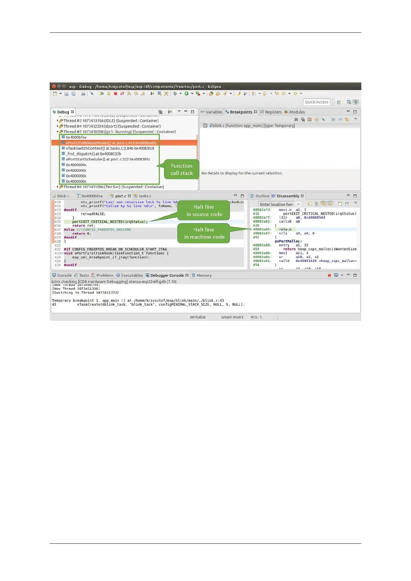Click the Step Over icon
Image resolution: width=411 pixels, height=581 pixels.
pos(136,93)
